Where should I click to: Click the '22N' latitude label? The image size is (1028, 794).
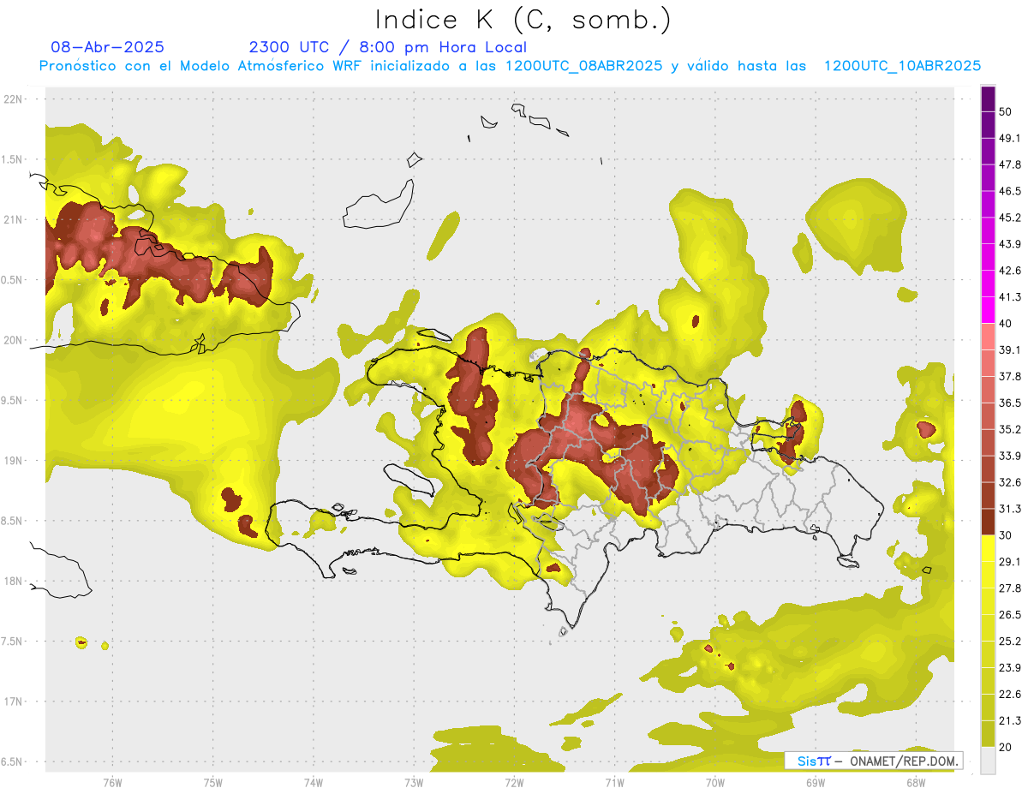[x=13, y=99]
